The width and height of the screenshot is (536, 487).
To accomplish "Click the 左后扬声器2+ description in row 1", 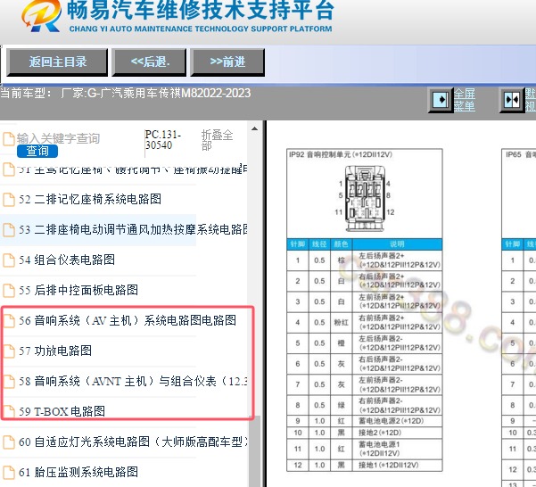I will point(397,260).
